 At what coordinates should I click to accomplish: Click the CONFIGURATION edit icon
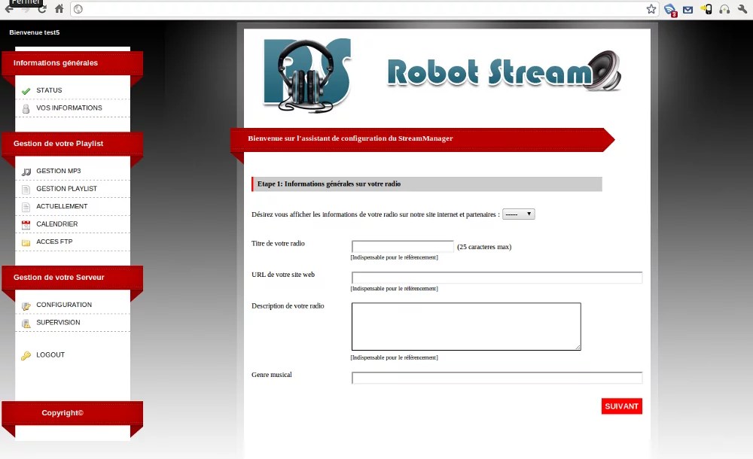[x=26, y=305]
